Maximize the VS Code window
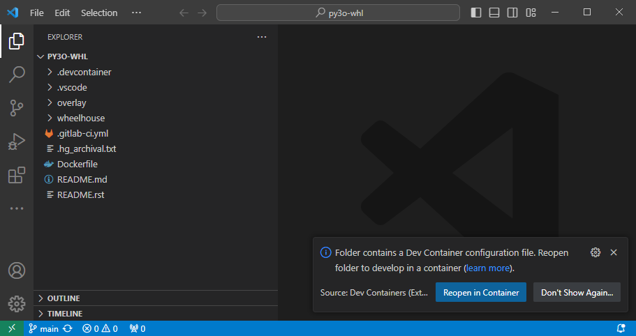636x336 pixels. pos(587,13)
